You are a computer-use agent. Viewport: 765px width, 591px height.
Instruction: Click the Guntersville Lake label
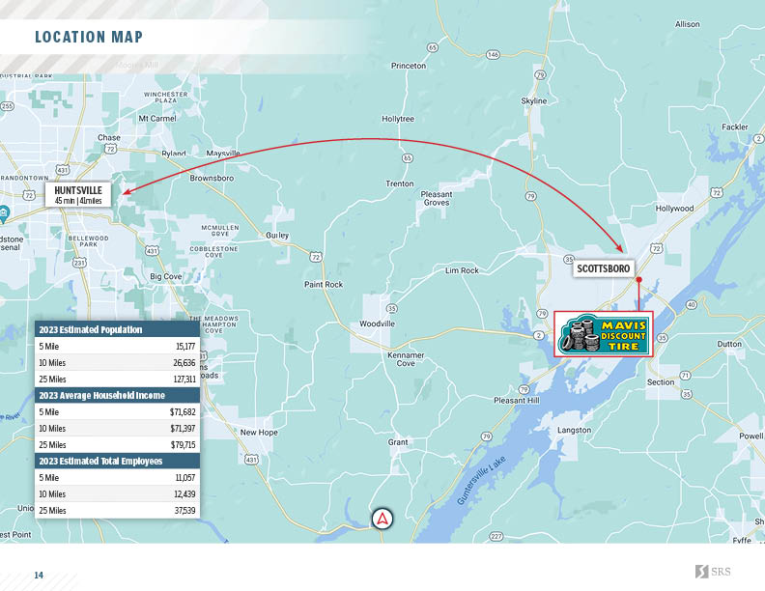click(x=482, y=480)
